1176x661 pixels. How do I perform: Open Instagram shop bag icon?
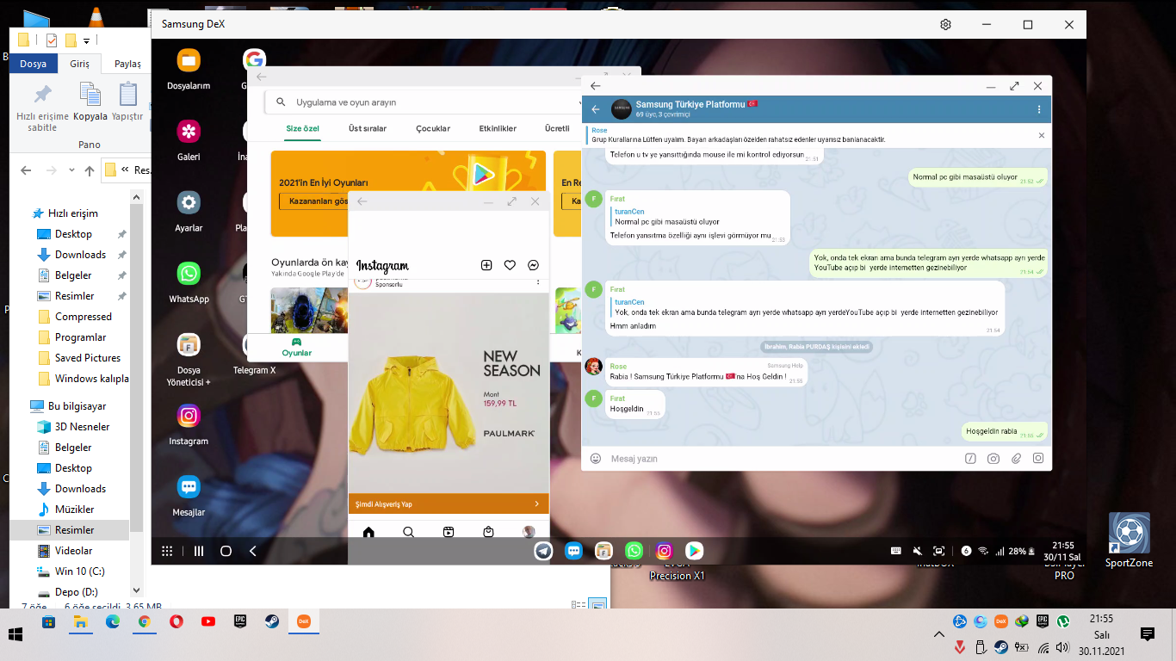[x=489, y=533]
